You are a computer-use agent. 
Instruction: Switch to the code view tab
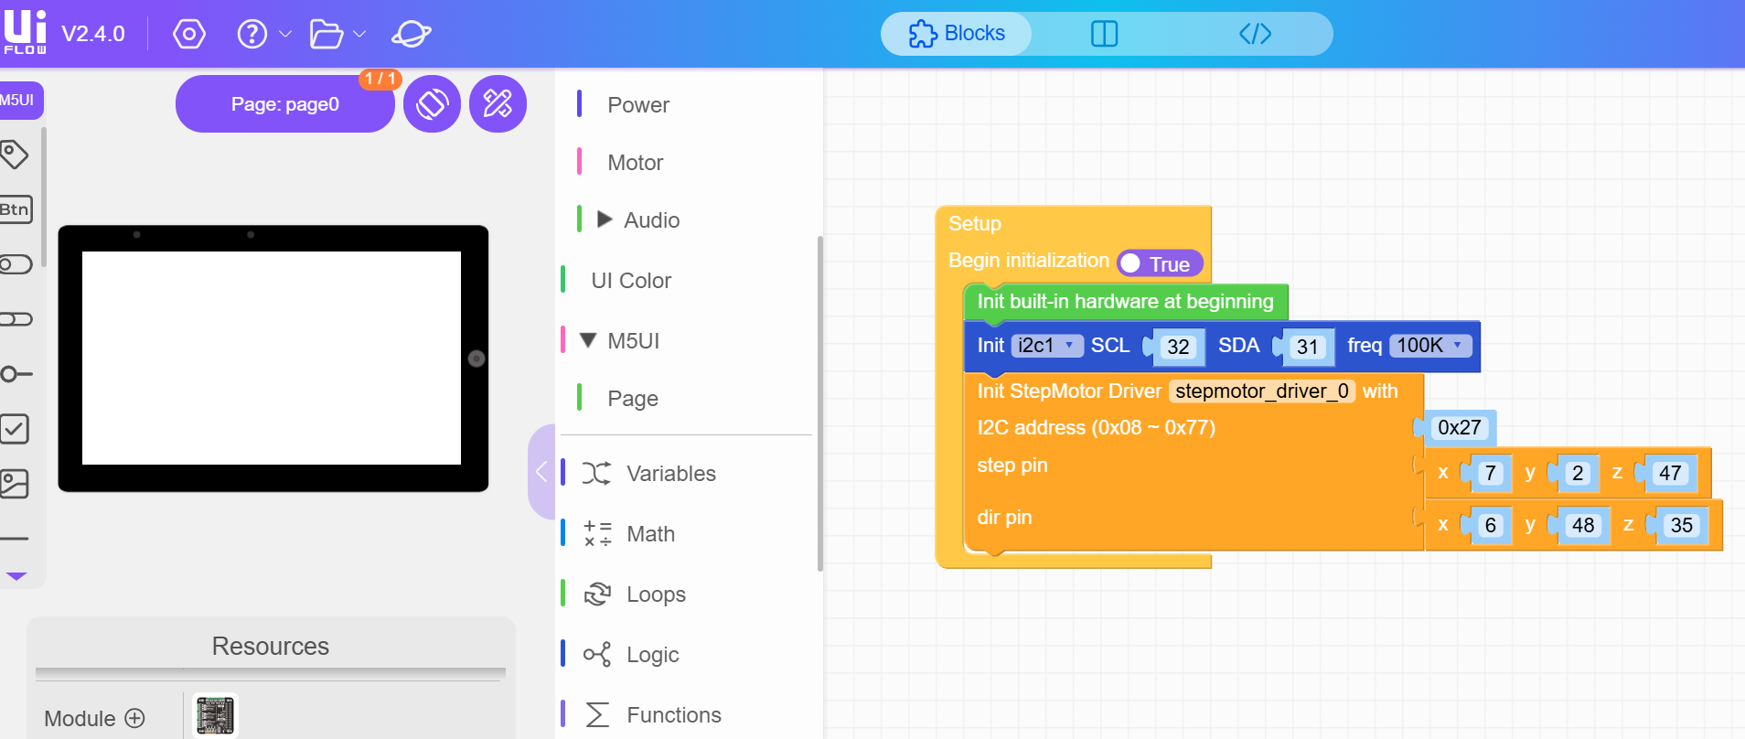pyautogui.click(x=1255, y=34)
